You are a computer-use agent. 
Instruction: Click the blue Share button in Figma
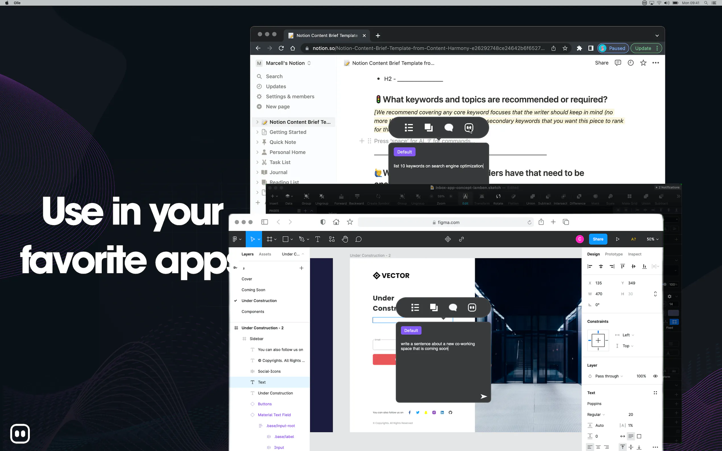[x=598, y=239]
